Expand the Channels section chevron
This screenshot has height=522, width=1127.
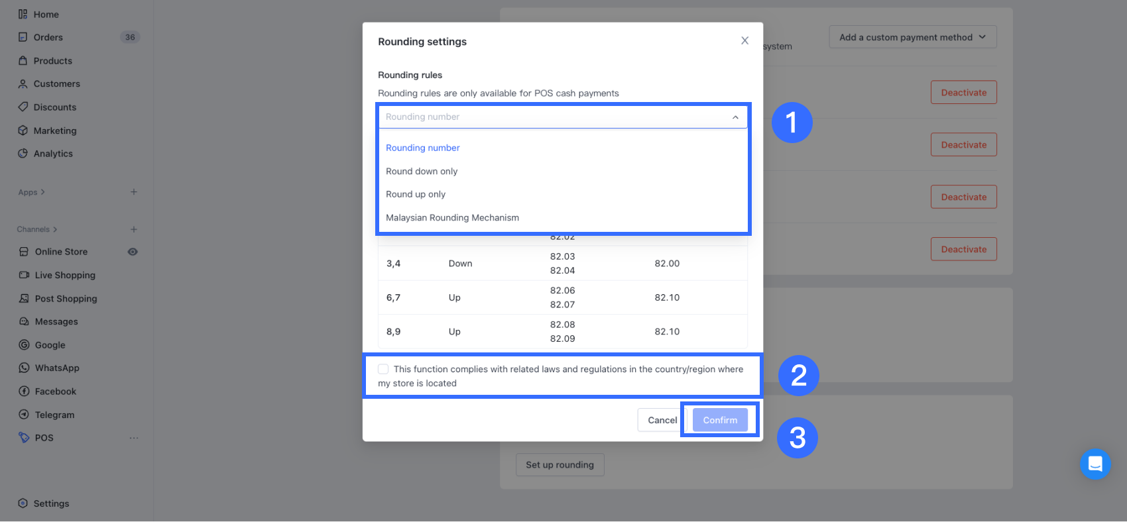coord(55,229)
